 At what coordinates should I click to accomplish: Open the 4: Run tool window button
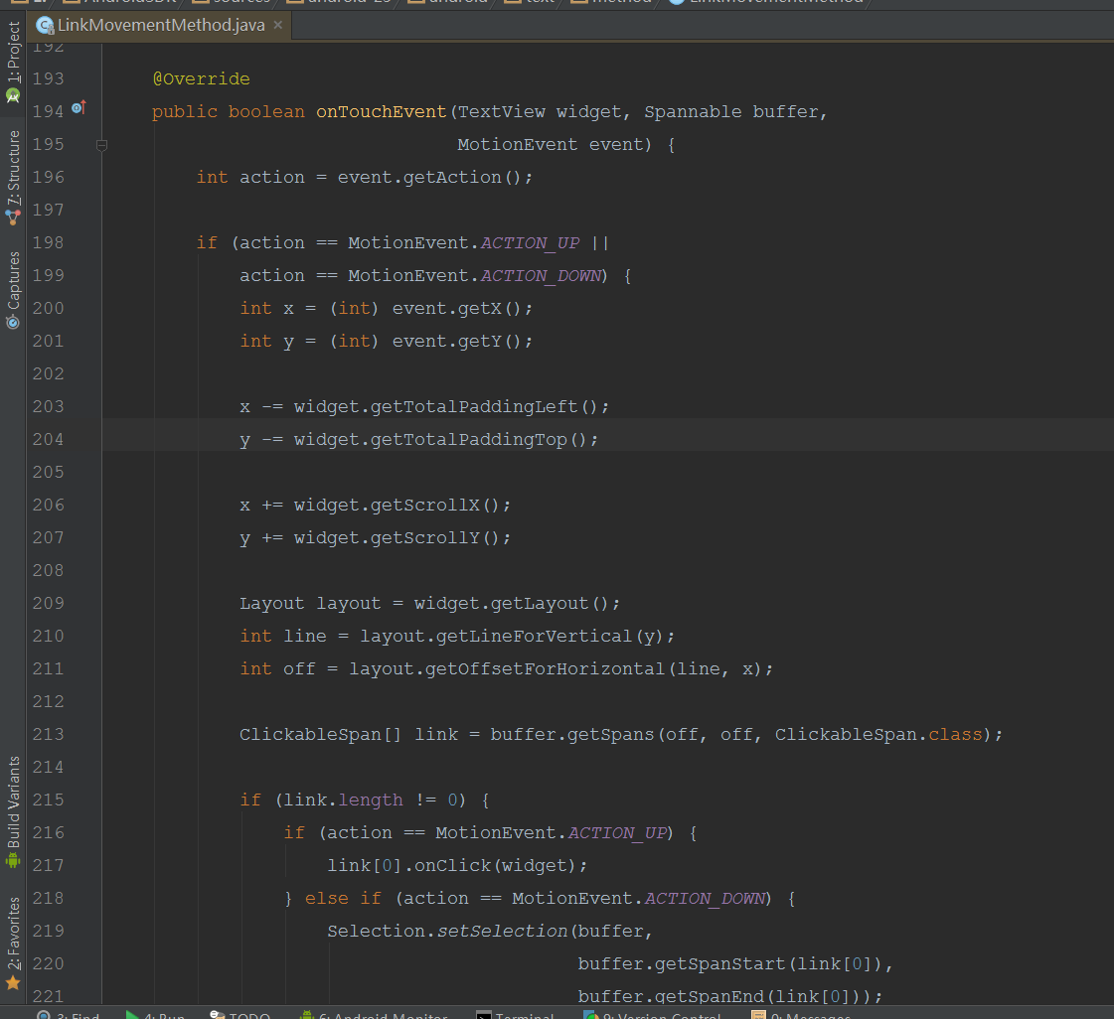tap(155, 1015)
